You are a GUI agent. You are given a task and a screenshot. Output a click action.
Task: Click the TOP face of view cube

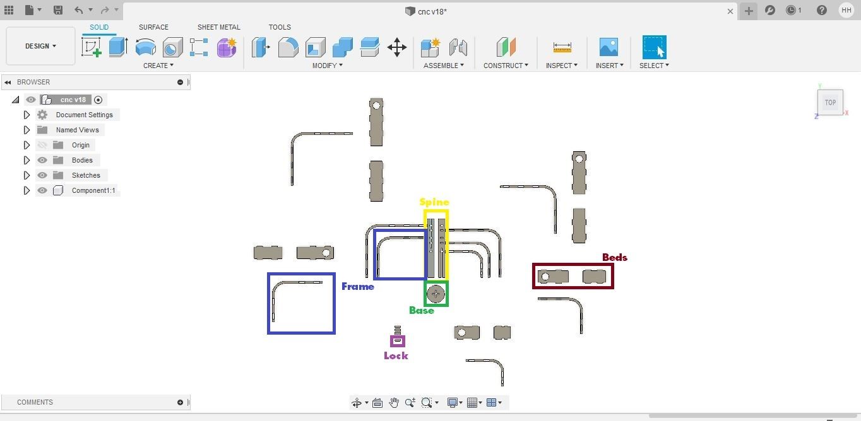pyautogui.click(x=830, y=102)
